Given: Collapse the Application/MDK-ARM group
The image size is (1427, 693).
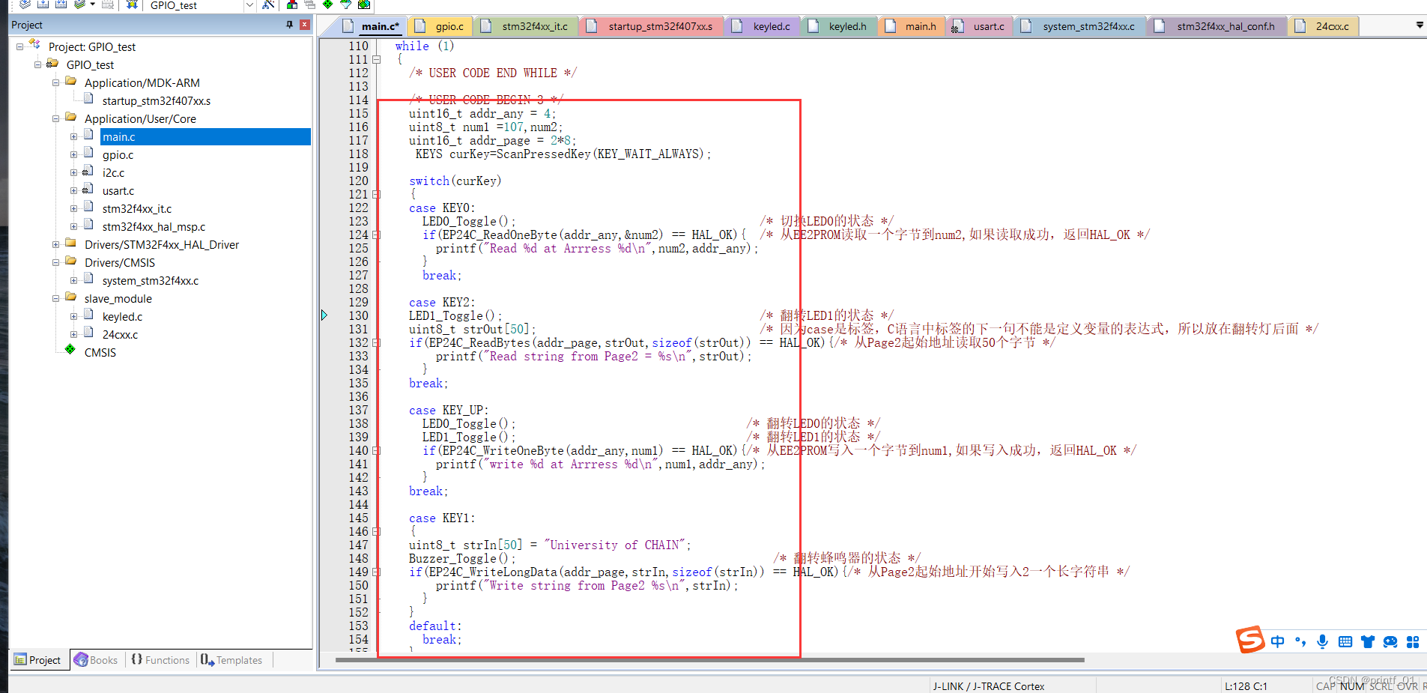Looking at the screenshot, I should pyautogui.click(x=55, y=82).
